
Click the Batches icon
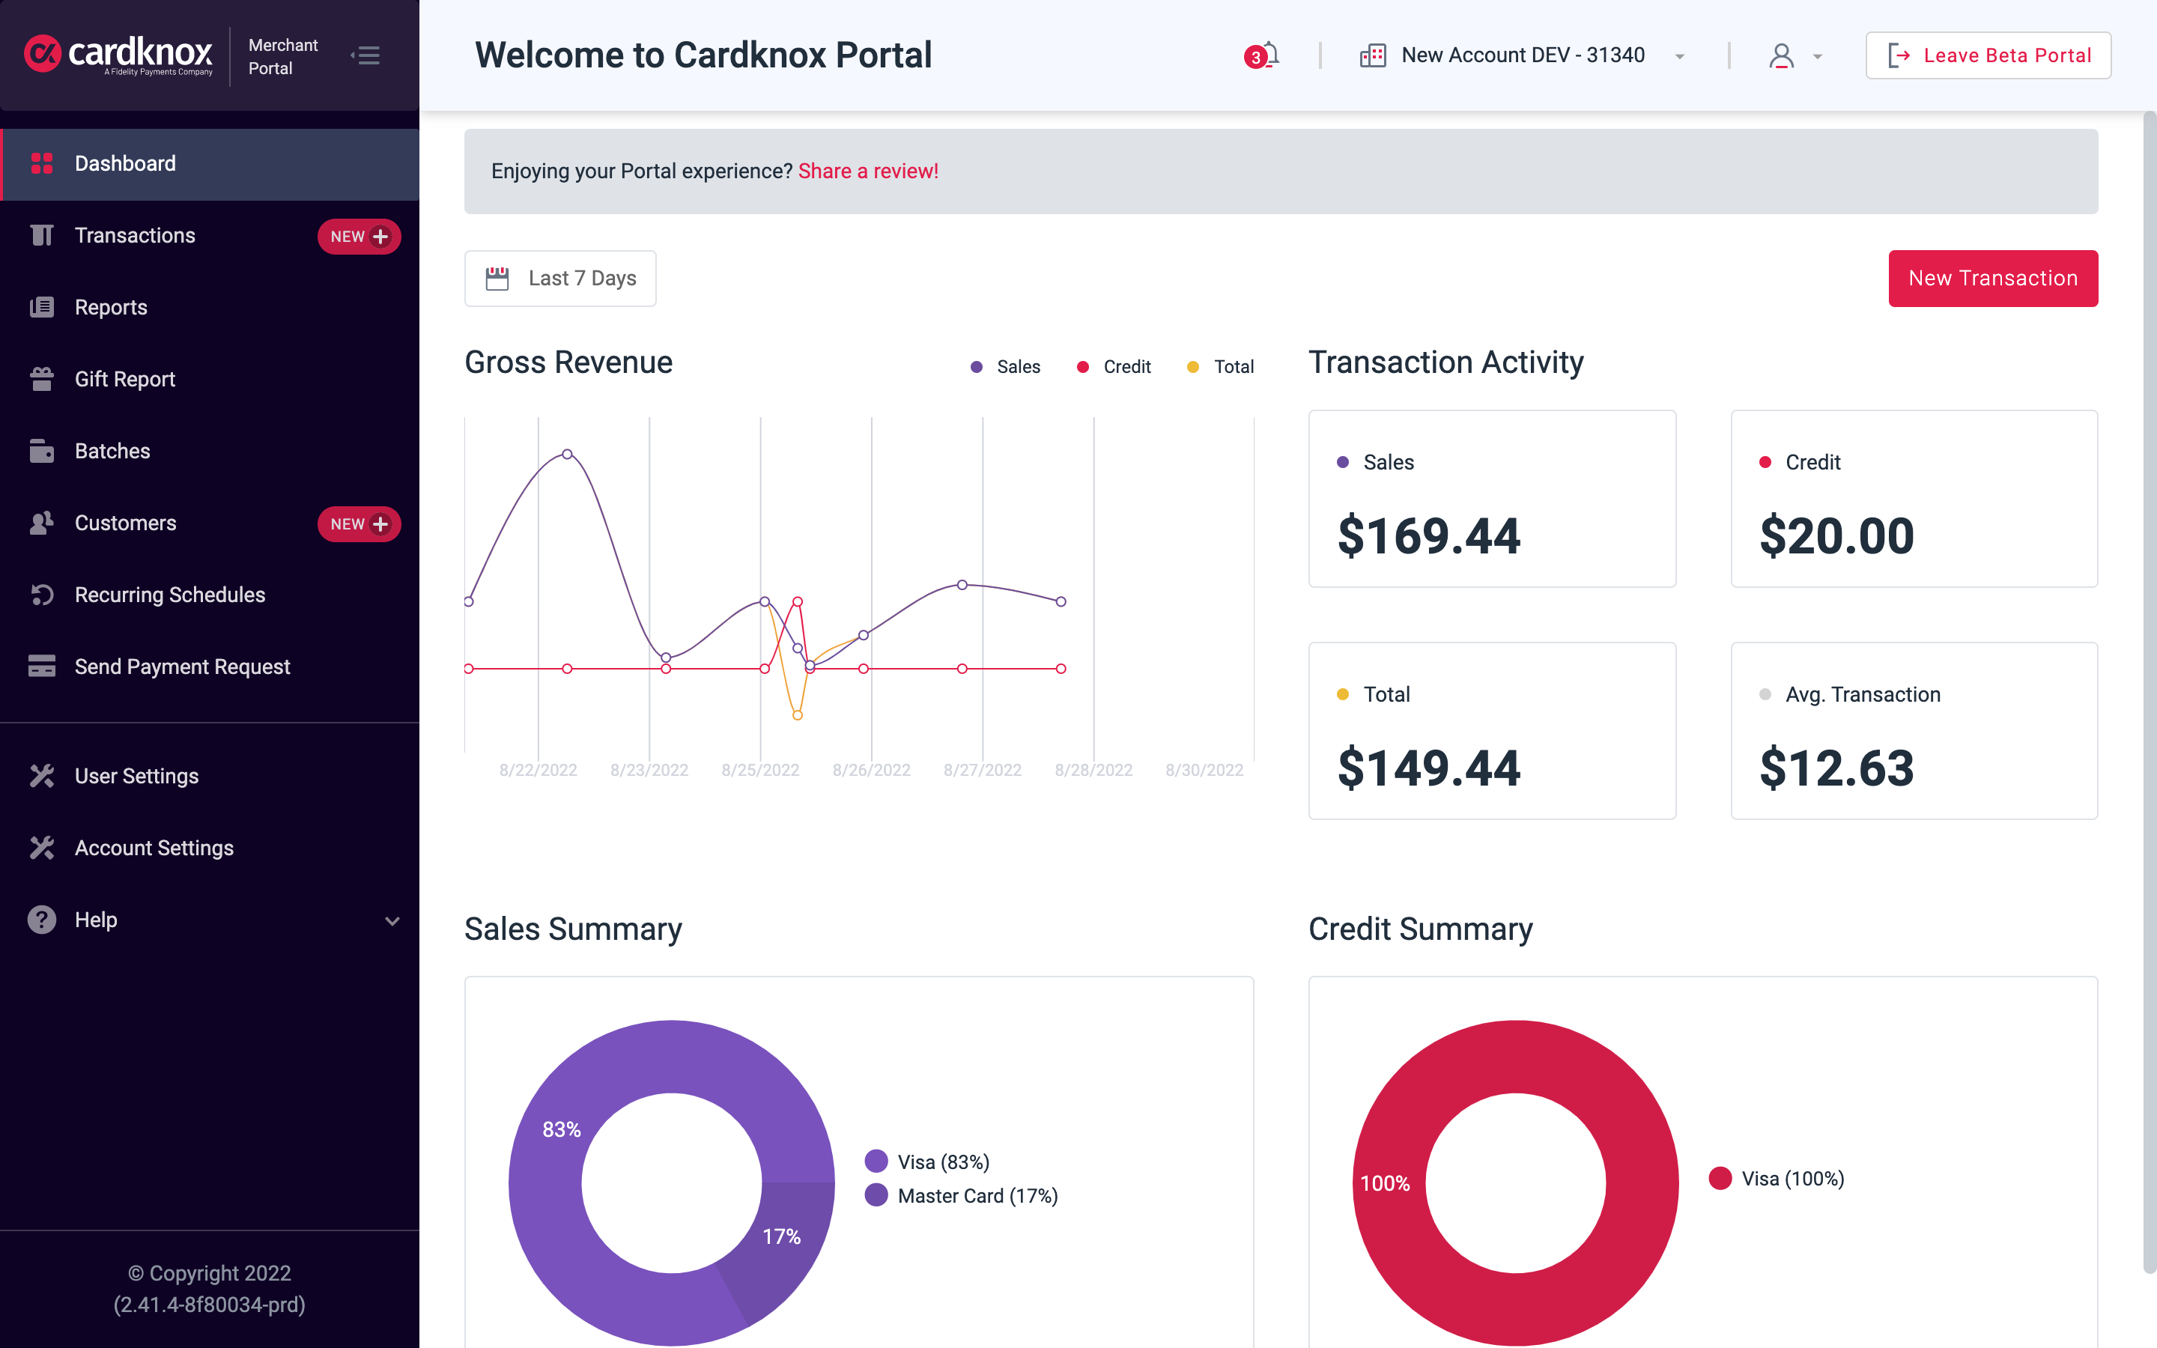42,450
